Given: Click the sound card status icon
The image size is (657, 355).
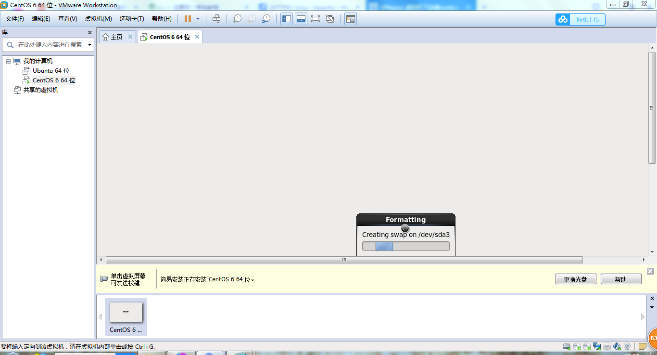Looking at the screenshot, I should pos(617,346).
